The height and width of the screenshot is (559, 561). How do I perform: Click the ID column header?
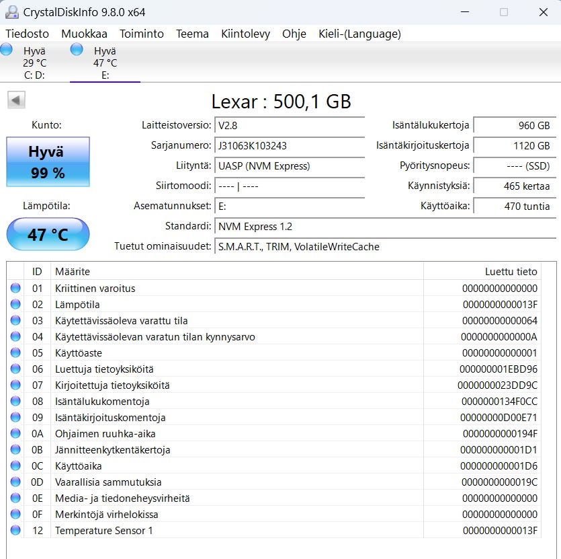point(37,271)
